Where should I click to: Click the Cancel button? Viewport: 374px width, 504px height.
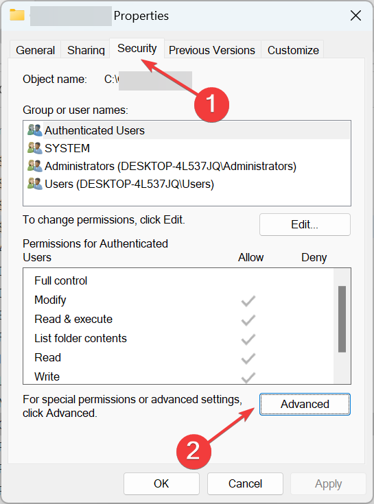245,483
